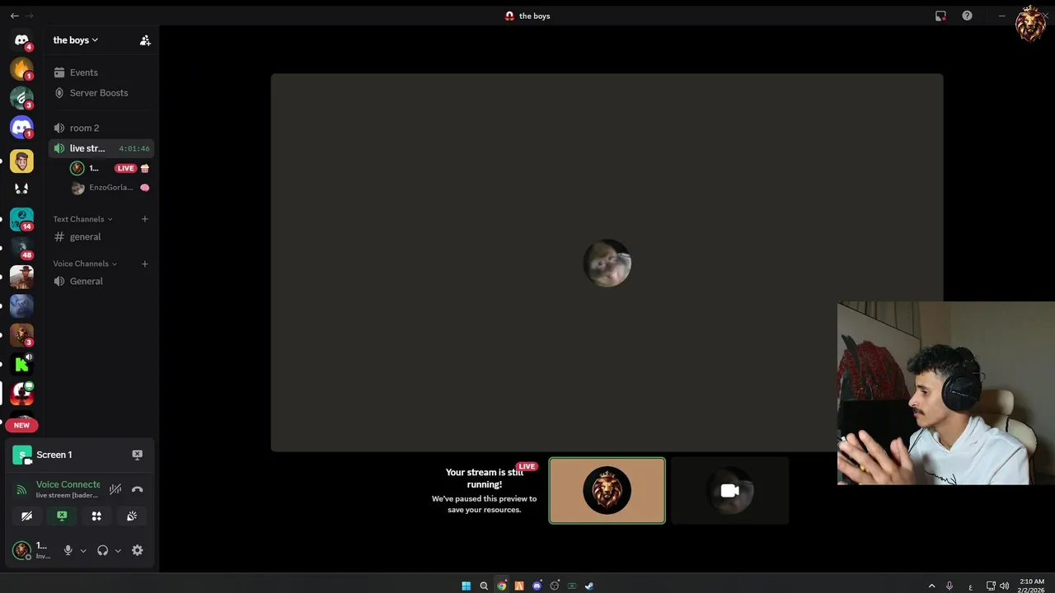Click own user avatar in user panel
This screenshot has width=1055, height=593.
(x=21, y=550)
